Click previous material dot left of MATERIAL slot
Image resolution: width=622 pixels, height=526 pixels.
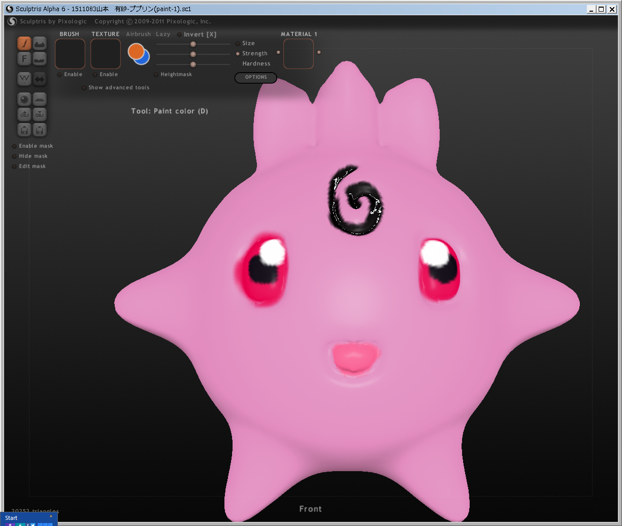[x=278, y=52]
